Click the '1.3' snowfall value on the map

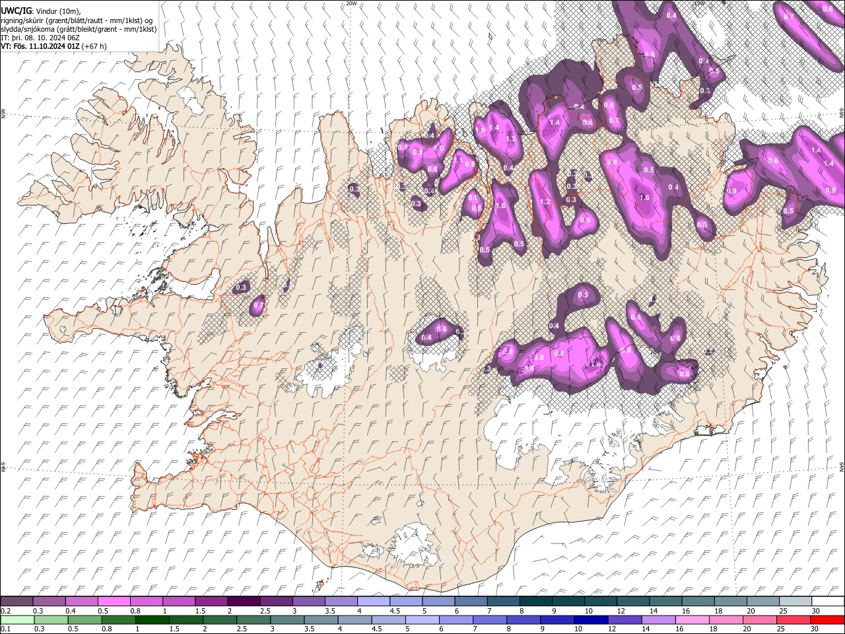(510, 139)
